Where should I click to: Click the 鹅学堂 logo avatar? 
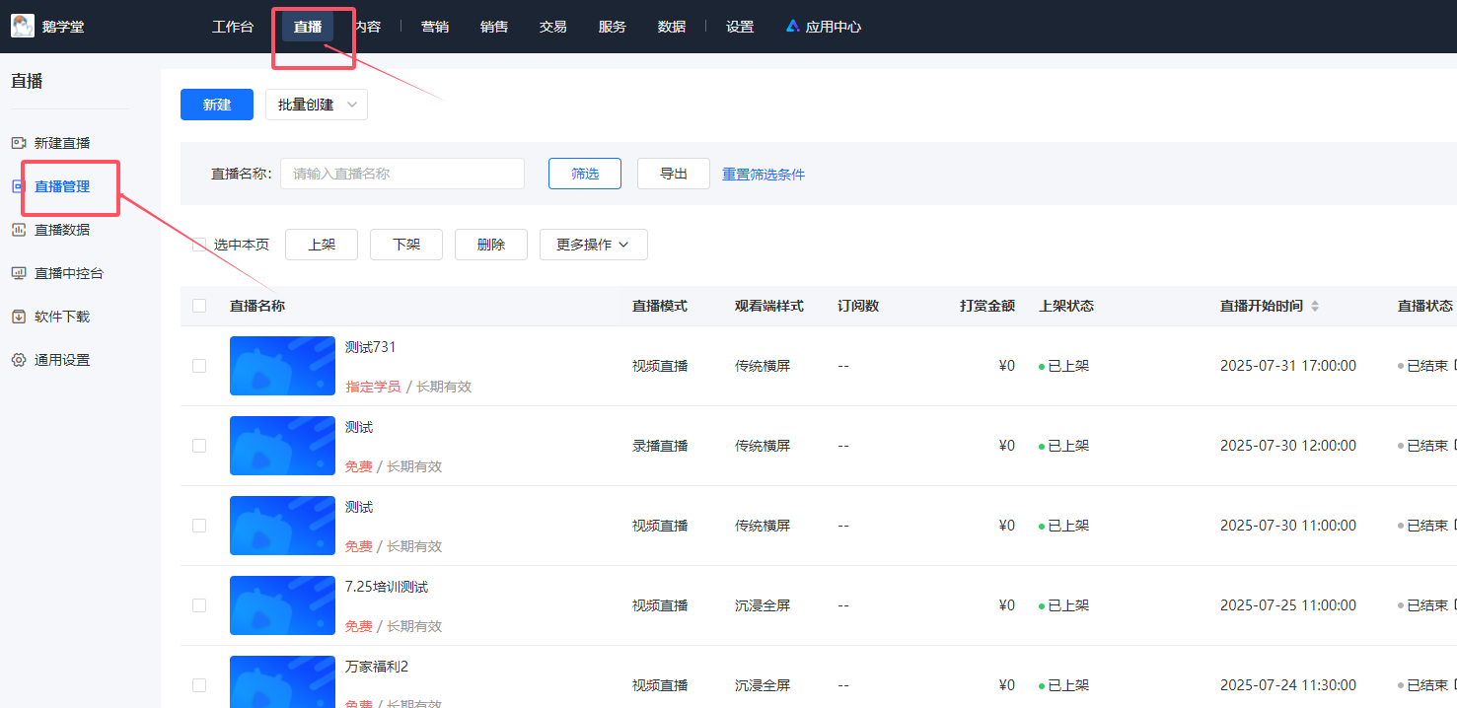coord(23,27)
